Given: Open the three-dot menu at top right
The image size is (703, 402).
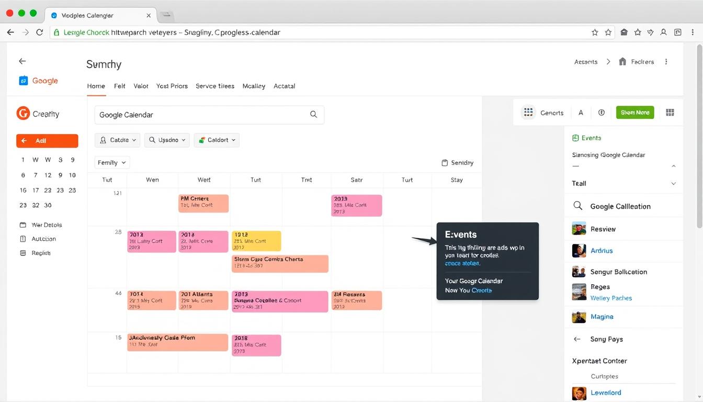Looking at the screenshot, I should coord(666,62).
